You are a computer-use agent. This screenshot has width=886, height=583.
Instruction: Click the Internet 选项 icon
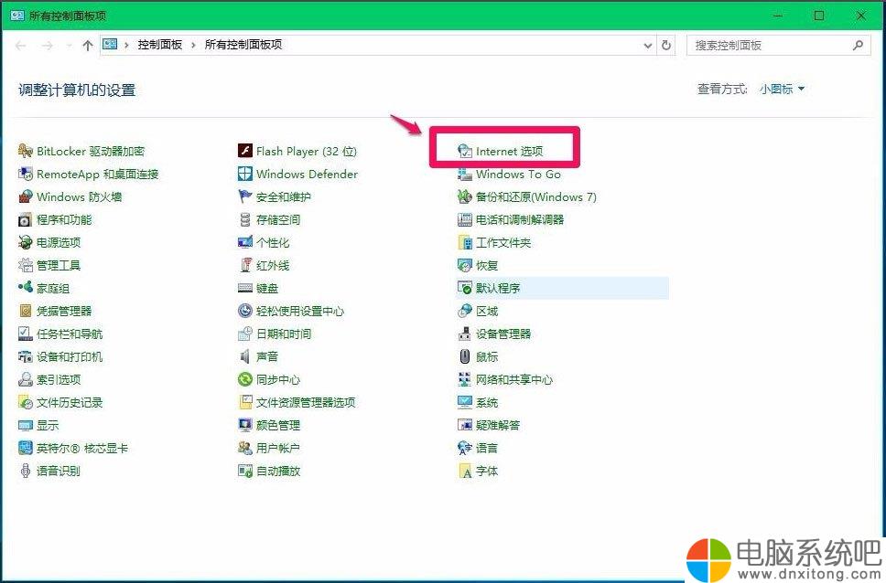click(464, 152)
